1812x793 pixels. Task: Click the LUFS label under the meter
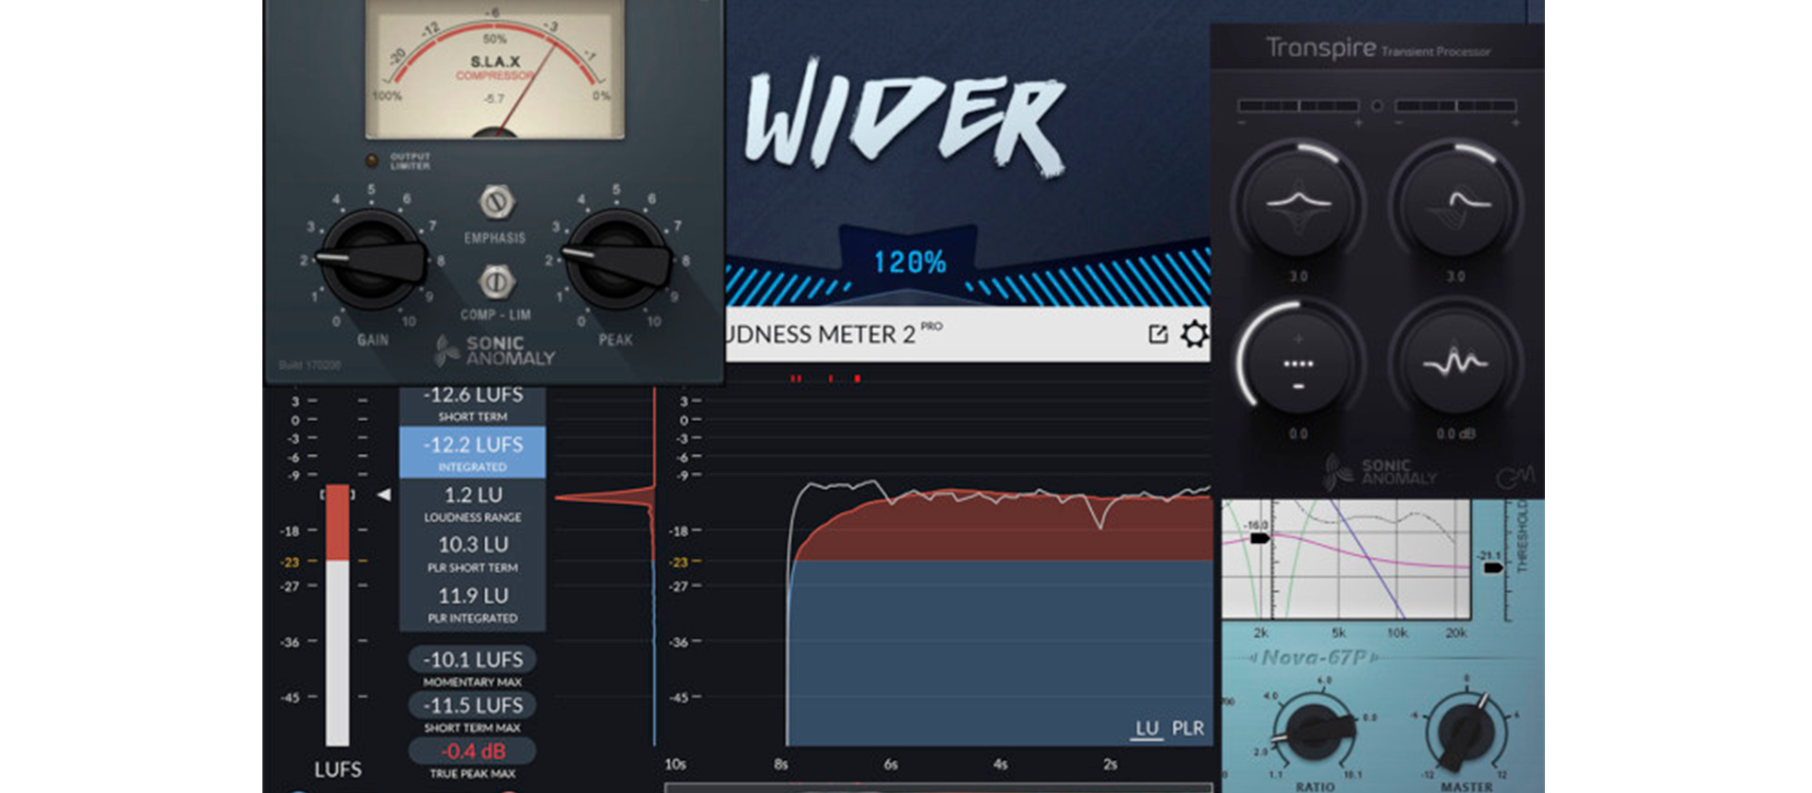(x=338, y=769)
